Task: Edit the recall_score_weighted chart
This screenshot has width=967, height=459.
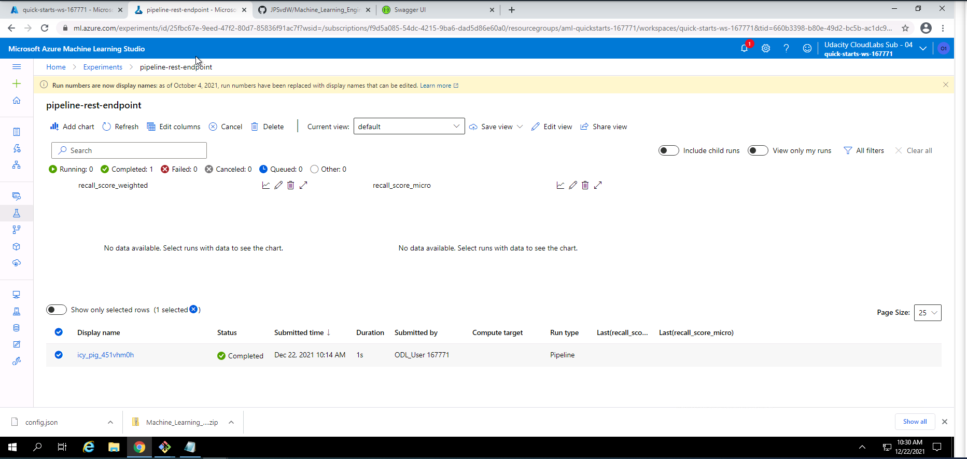Action: pos(278,185)
